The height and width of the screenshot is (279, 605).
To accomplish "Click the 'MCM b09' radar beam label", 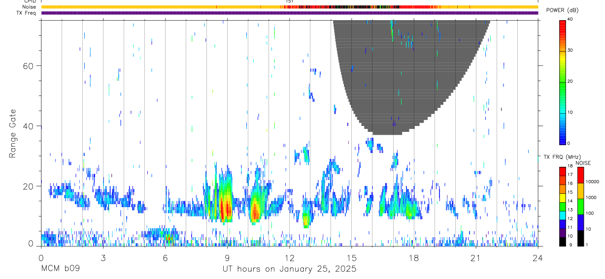I will (60, 269).
